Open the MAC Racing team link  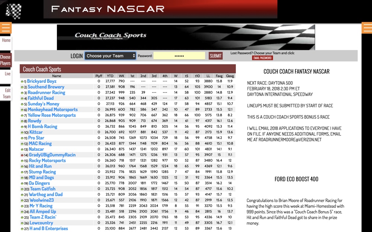tap(40, 144)
